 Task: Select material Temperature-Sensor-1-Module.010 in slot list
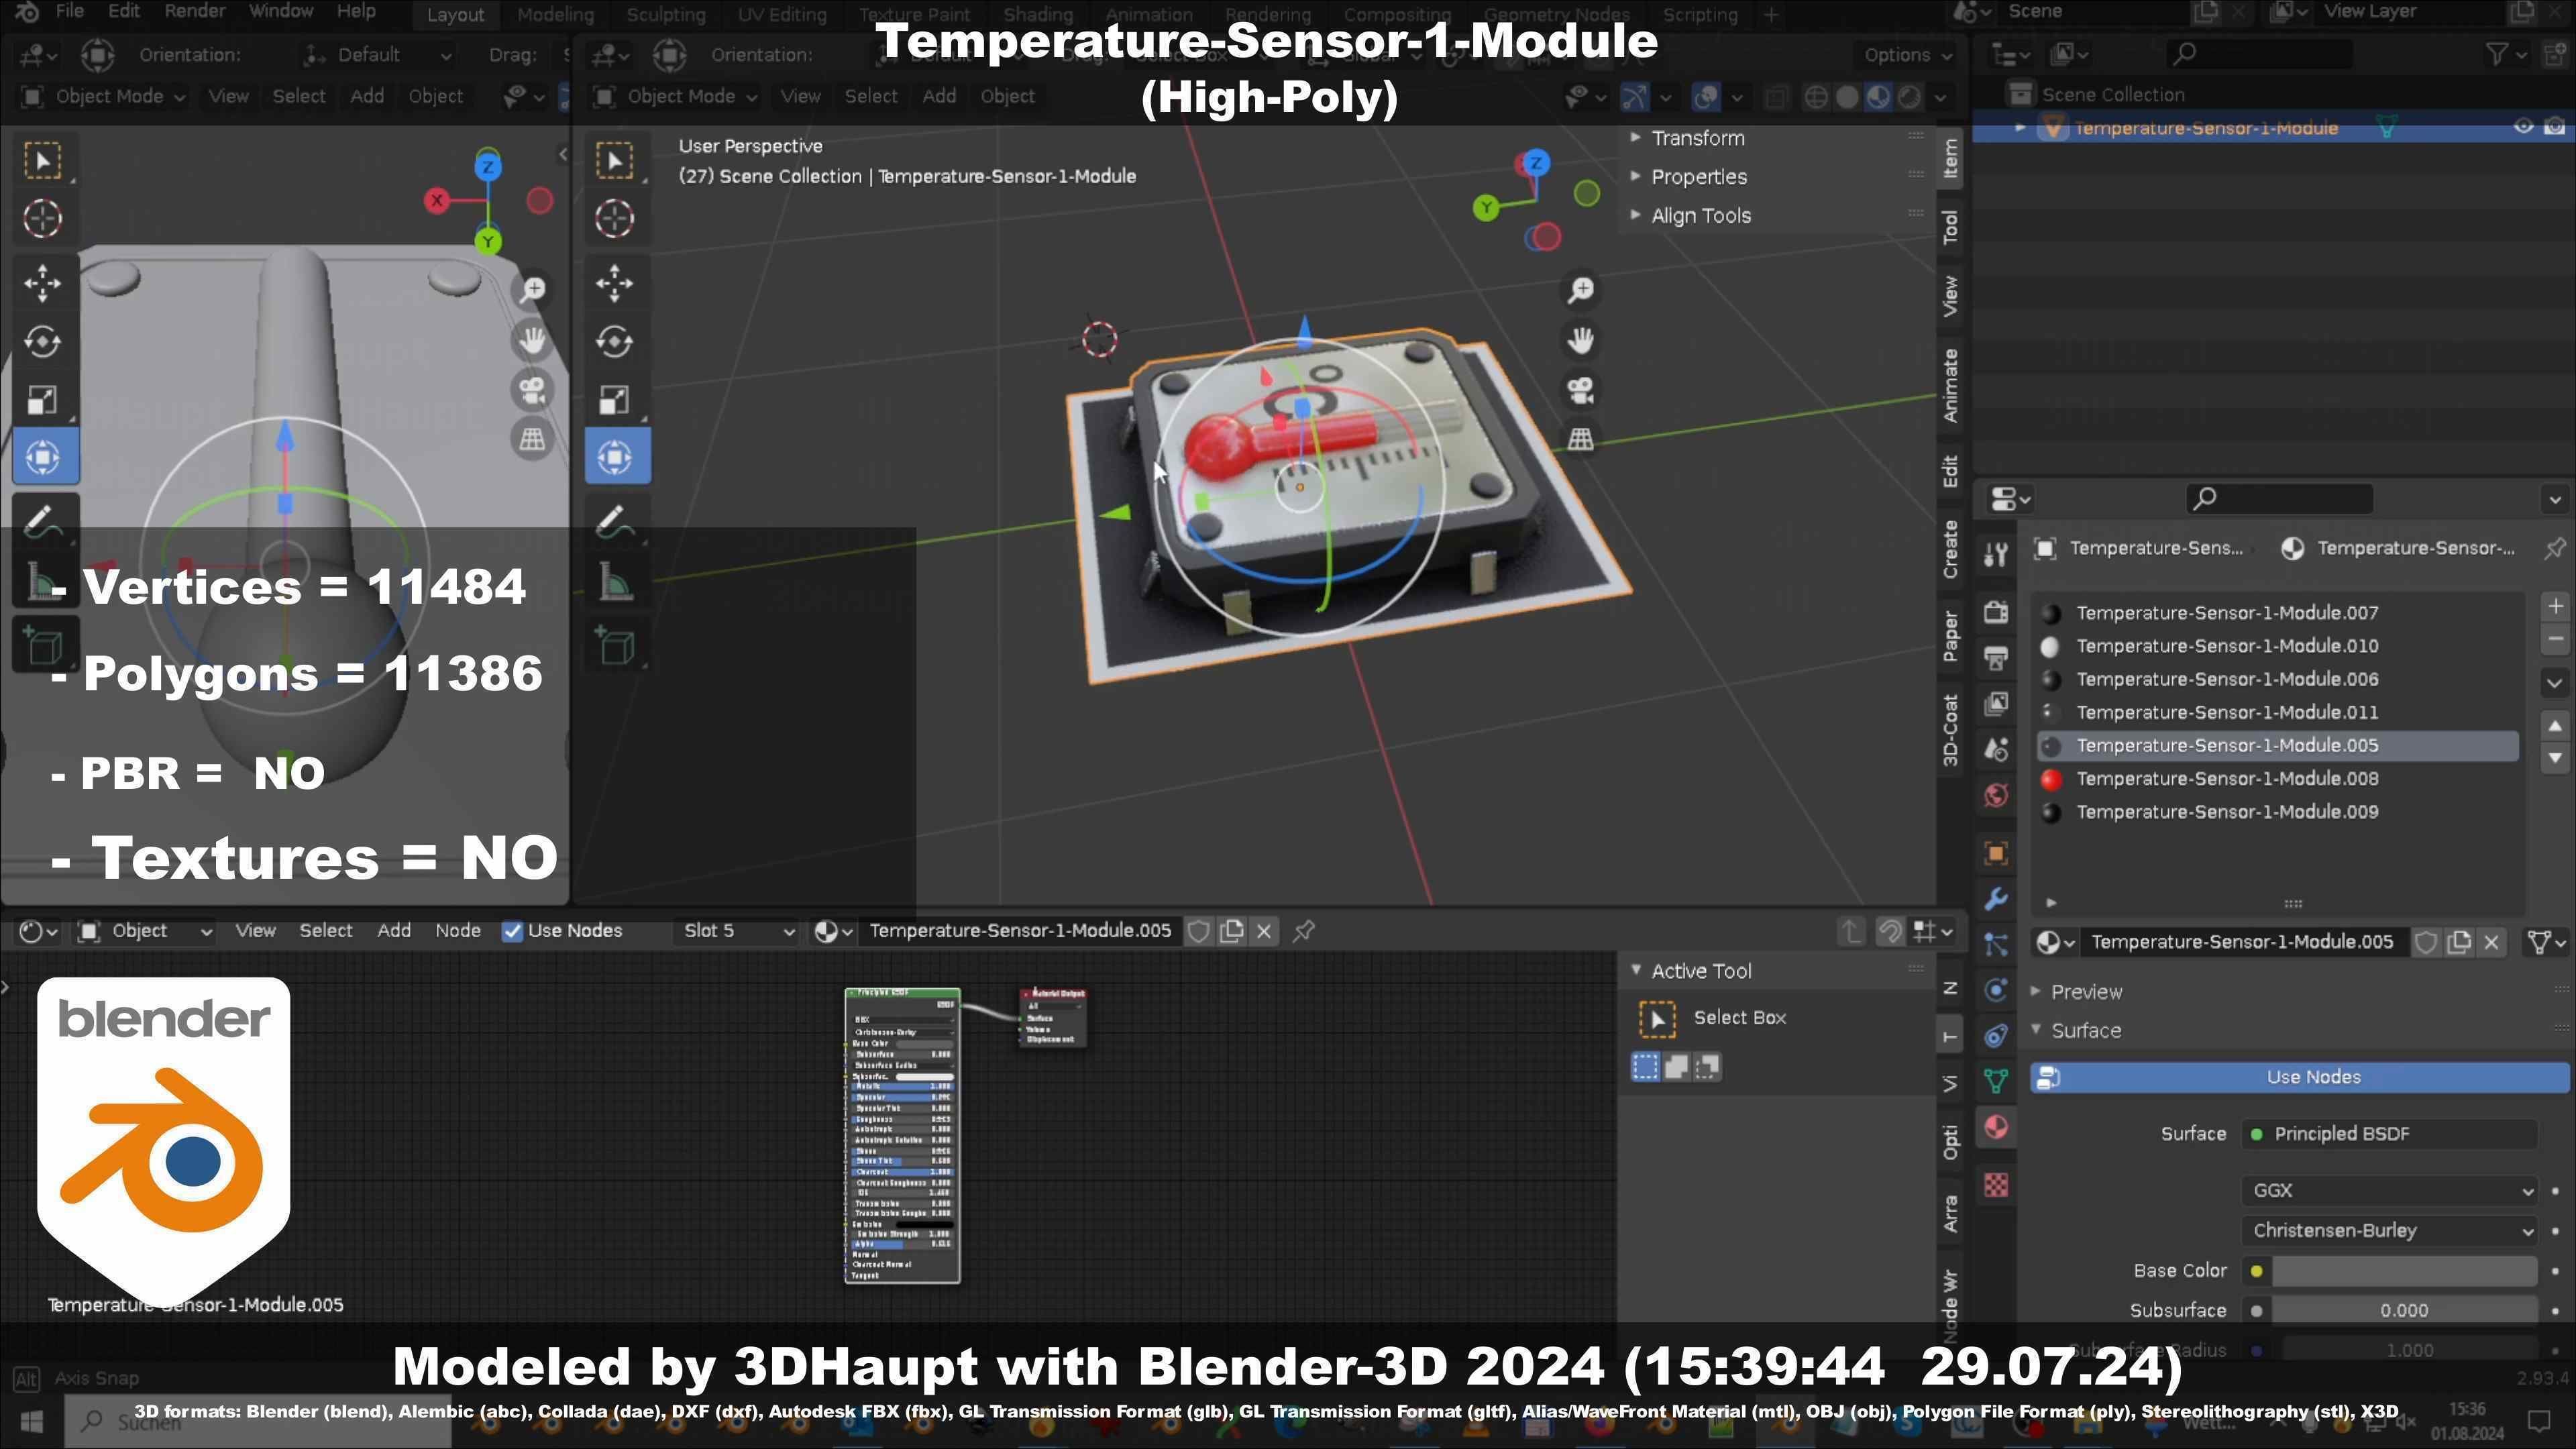point(2278,646)
